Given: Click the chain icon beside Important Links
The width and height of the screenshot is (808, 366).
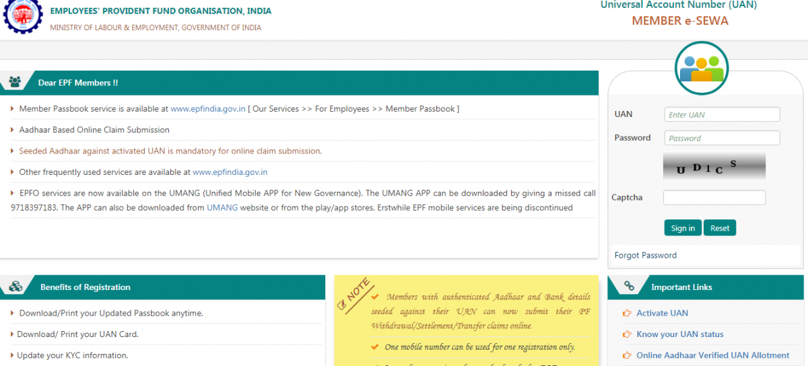Looking at the screenshot, I should pyautogui.click(x=630, y=287).
